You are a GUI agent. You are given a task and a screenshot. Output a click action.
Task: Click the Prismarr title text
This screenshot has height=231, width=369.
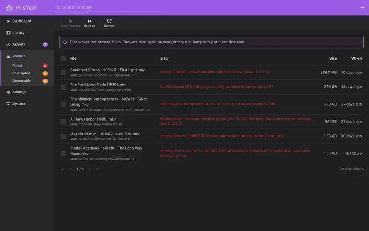coord(26,8)
